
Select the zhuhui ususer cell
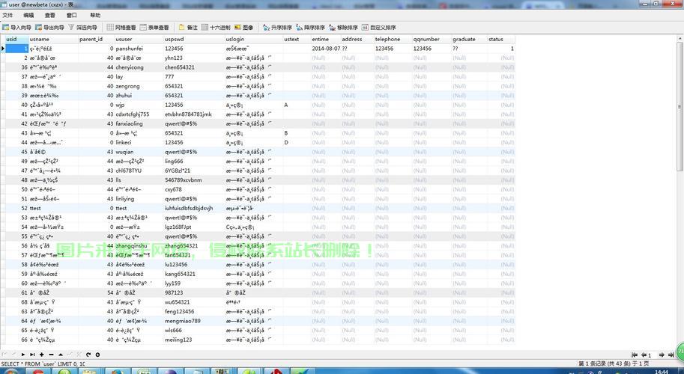[139, 95]
